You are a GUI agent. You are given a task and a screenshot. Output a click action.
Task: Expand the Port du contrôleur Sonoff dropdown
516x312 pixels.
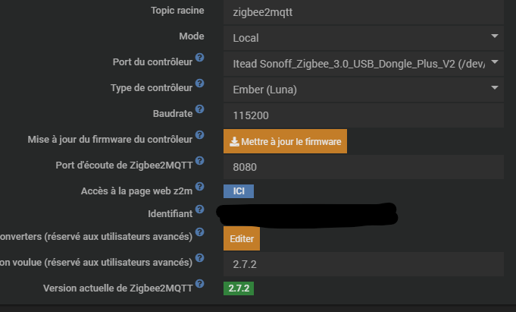pyautogui.click(x=364, y=62)
